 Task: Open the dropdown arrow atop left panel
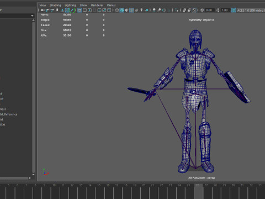tap(33, 16)
